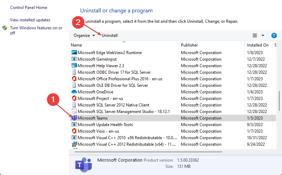Click the Microsoft Visio office icon
This screenshot has height=175, width=282.
(x=74, y=131)
